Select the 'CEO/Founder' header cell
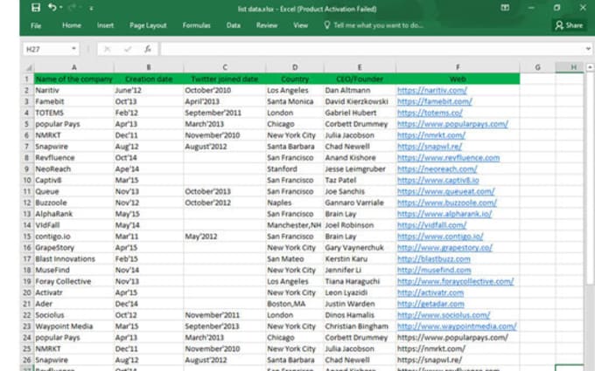 point(360,79)
